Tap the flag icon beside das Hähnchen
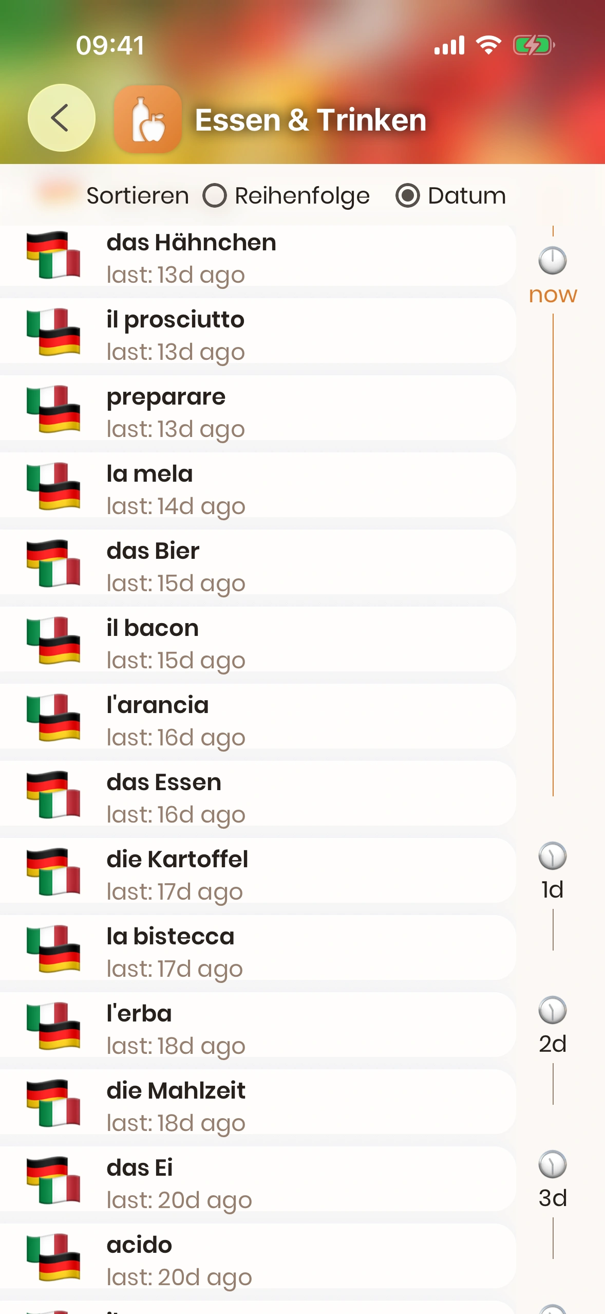Viewport: 605px width, 1314px height. coord(53,255)
